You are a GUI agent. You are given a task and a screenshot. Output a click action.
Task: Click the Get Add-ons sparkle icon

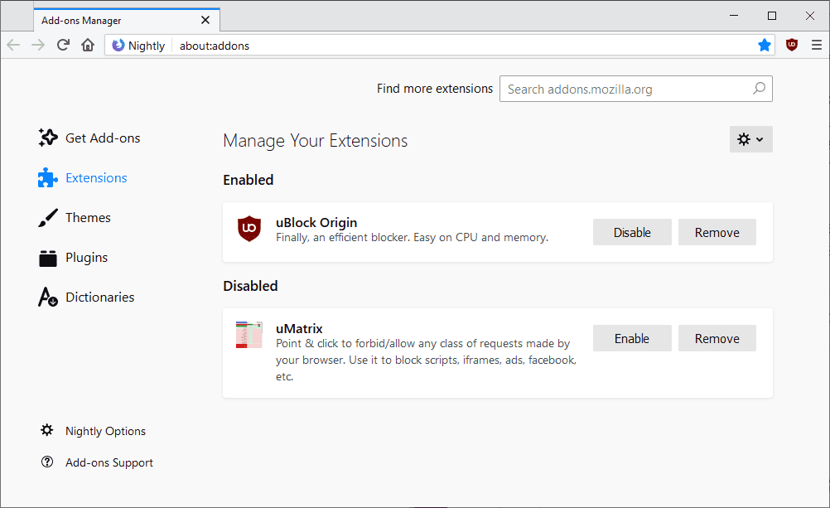click(x=48, y=138)
